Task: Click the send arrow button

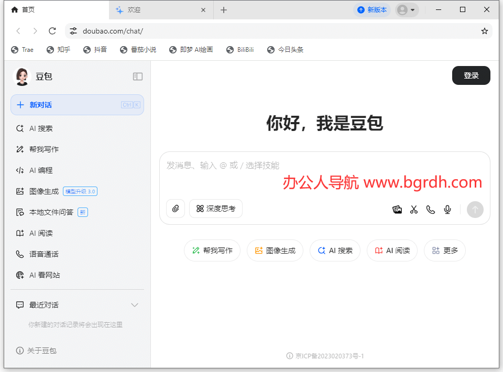Action: 475,210
